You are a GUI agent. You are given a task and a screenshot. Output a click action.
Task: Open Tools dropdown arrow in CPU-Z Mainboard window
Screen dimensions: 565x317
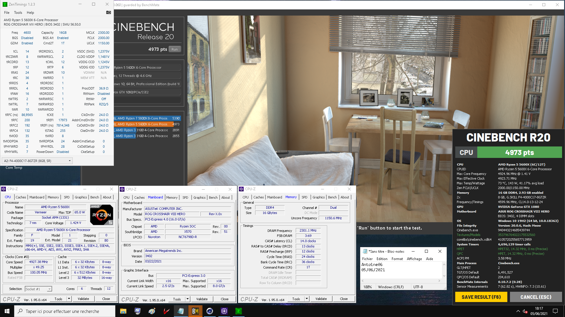click(x=187, y=299)
